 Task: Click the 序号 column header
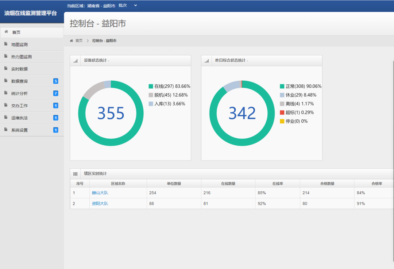80,184
